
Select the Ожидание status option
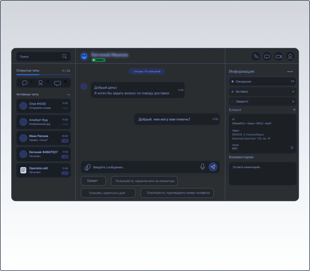(262, 82)
